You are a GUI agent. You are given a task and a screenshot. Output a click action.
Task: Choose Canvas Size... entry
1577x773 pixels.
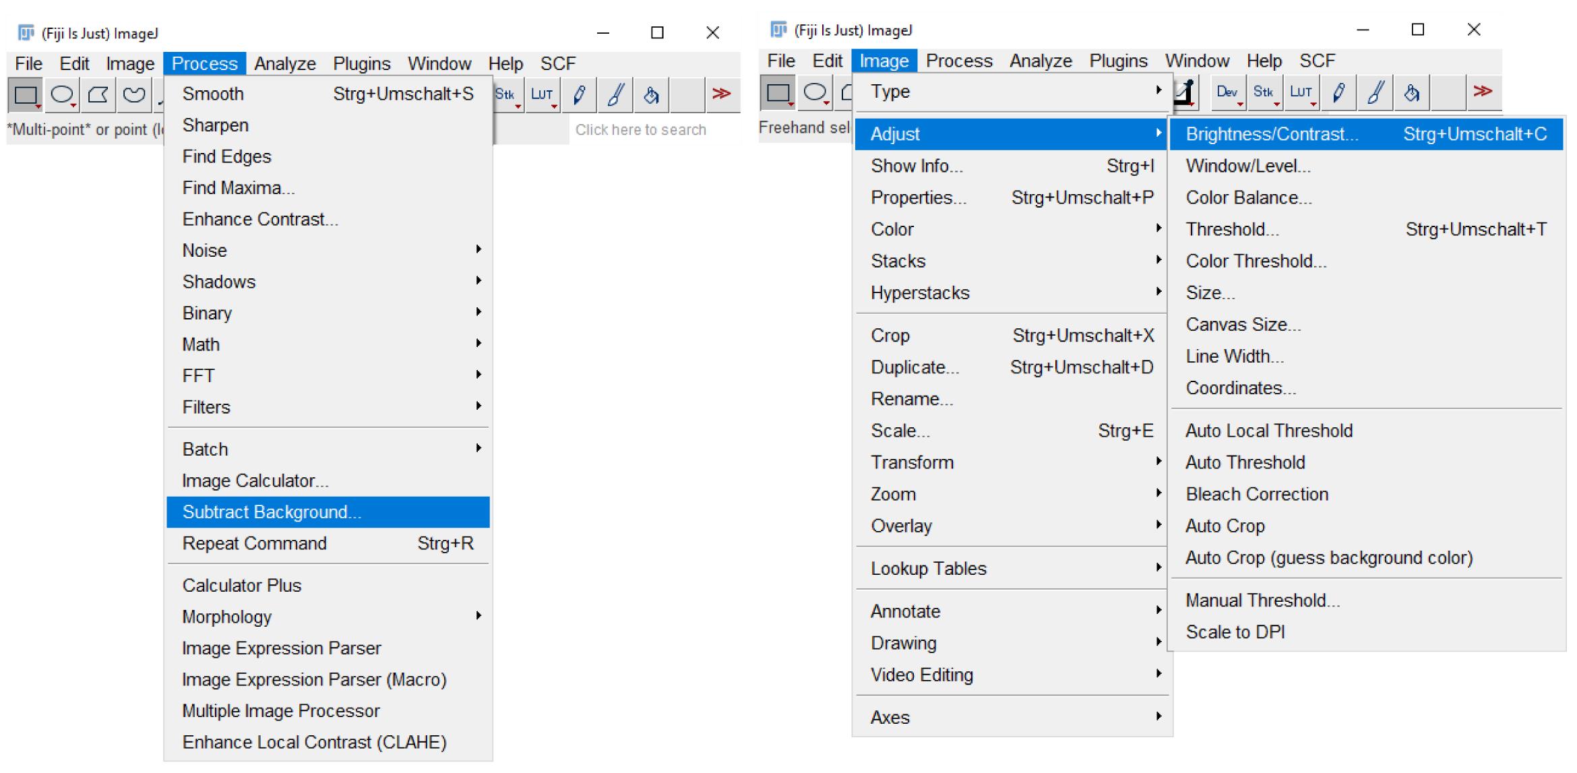pyautogui.click(x=1366, y=324)
